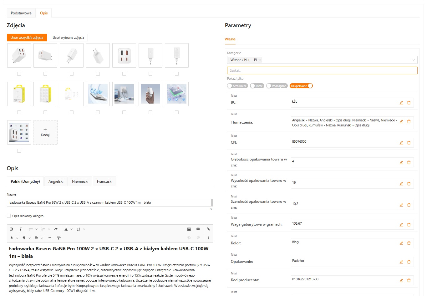427x296 pixels.
Task: Click the eraser clear-formatting icon
Action: pyautogui.click(x=56, y=229)
